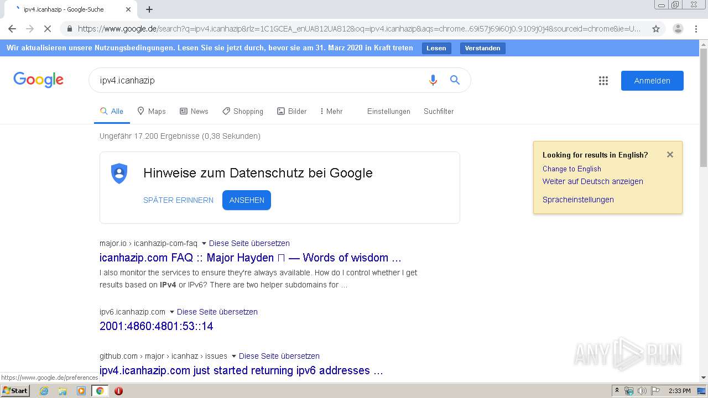Image resolution: width=708 pixels, height=398 pixels.
Task: Switch to the Maps tab
Action: 152,111
